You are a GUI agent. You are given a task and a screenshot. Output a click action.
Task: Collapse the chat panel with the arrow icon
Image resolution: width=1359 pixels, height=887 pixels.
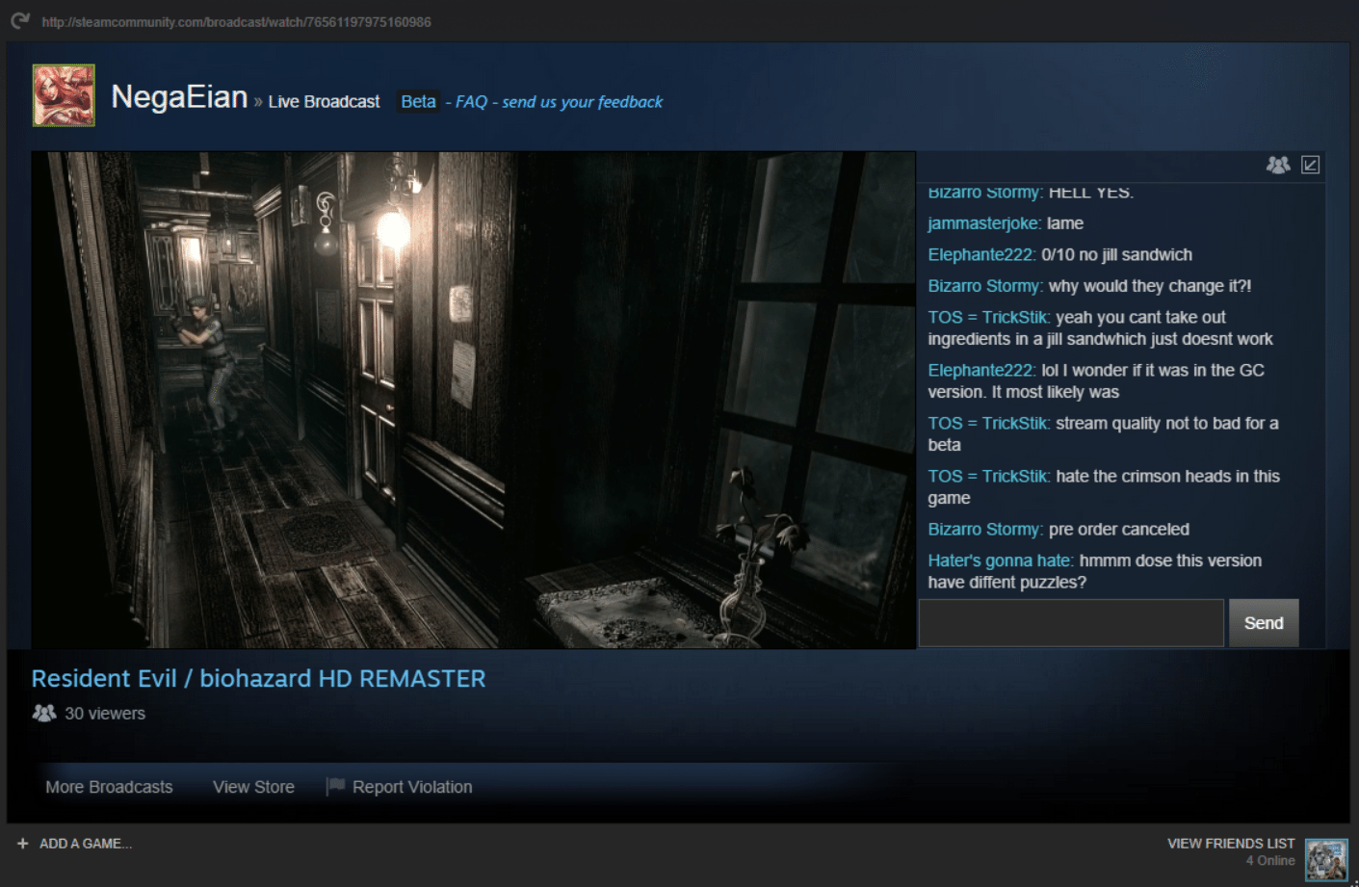pyautogui.click(x=1309, y=165)
